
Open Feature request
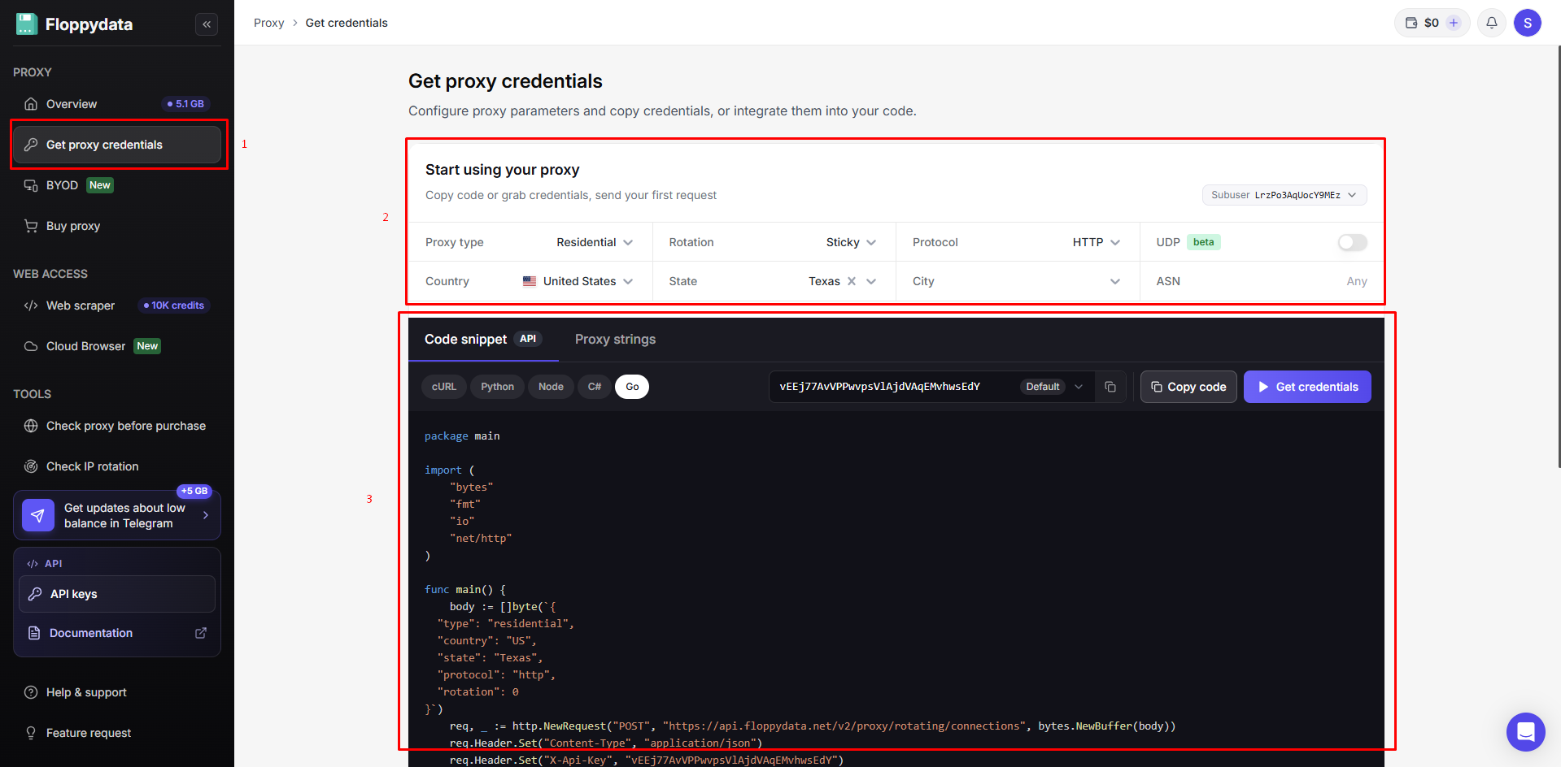117,733
